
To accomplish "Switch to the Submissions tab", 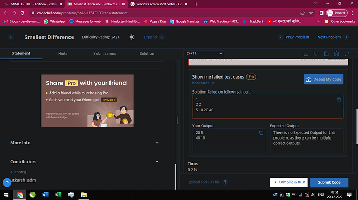I will pyautogui.click(x=105, y=53).
